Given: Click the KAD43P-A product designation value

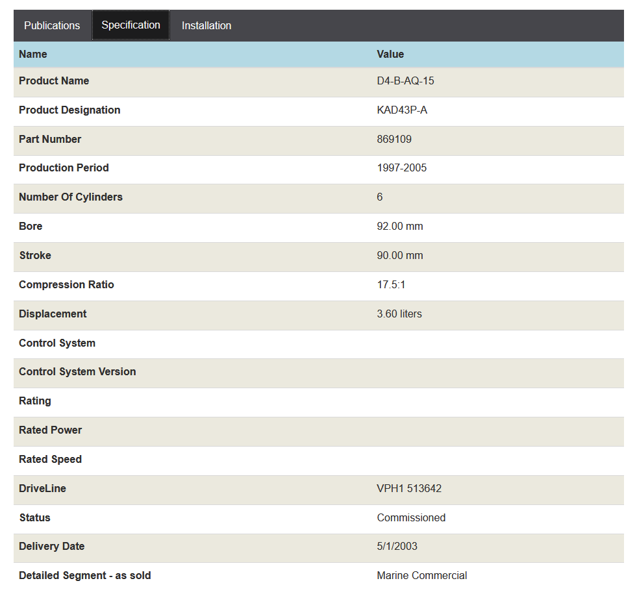Looking at the screenshot, I should click(402, 110).
